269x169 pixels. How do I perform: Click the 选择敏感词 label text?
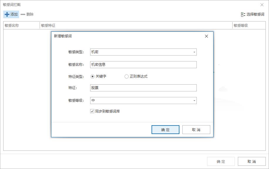(255, 14)
